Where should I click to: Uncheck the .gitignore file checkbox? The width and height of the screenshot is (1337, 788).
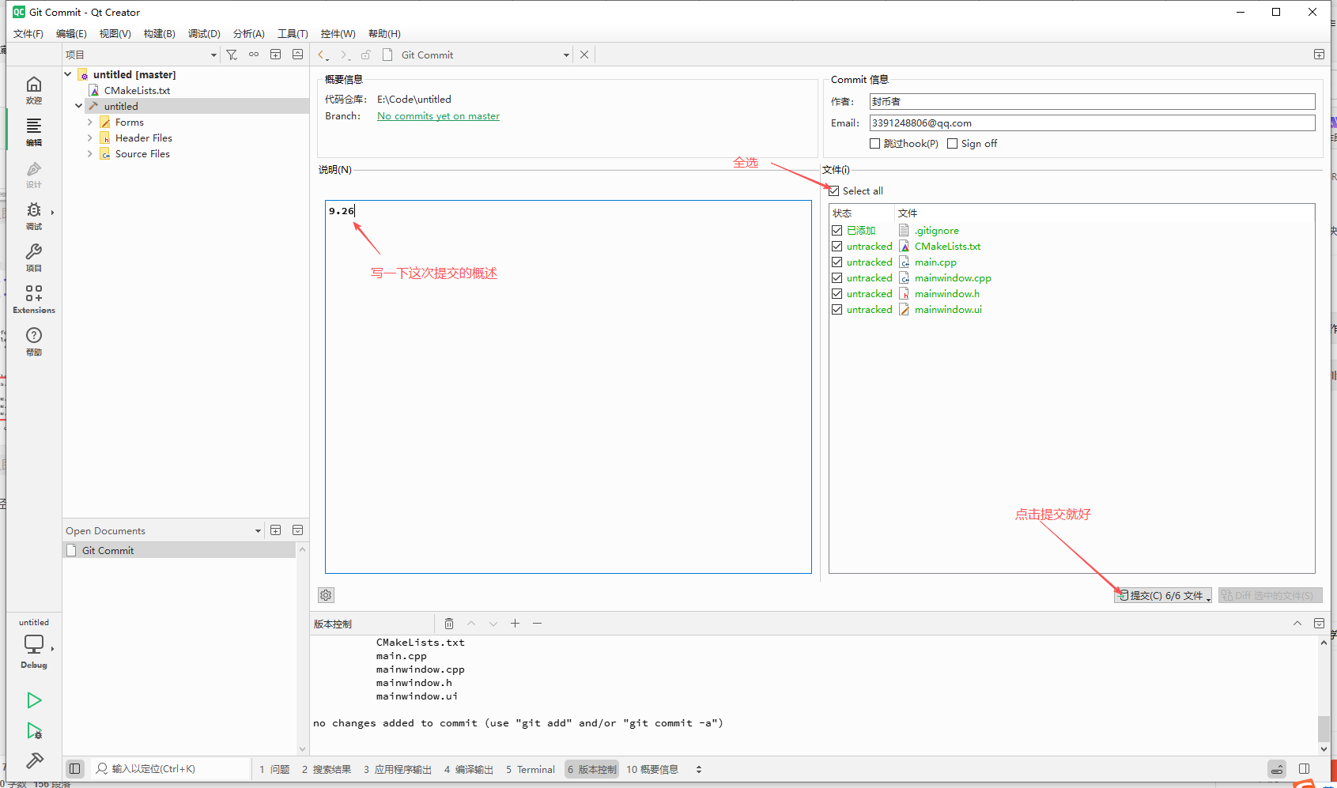(x=837, y=231)
